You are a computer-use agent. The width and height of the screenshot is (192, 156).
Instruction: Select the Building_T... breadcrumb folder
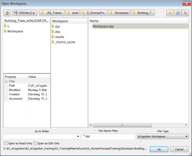point(143,13)
